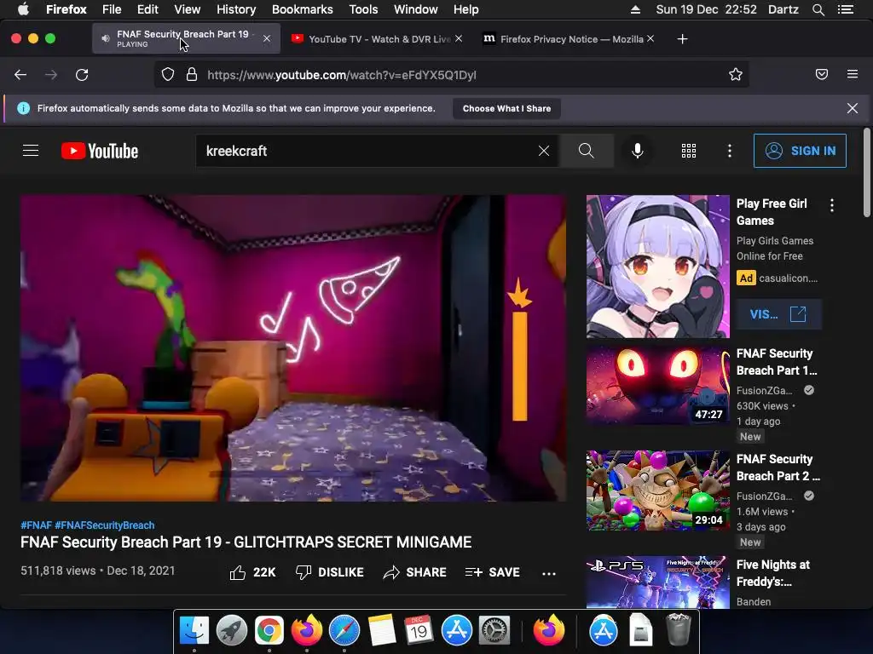Close the YouTube TV tab
The width and height of the screenshot is (873, 654).
[458, 38]
